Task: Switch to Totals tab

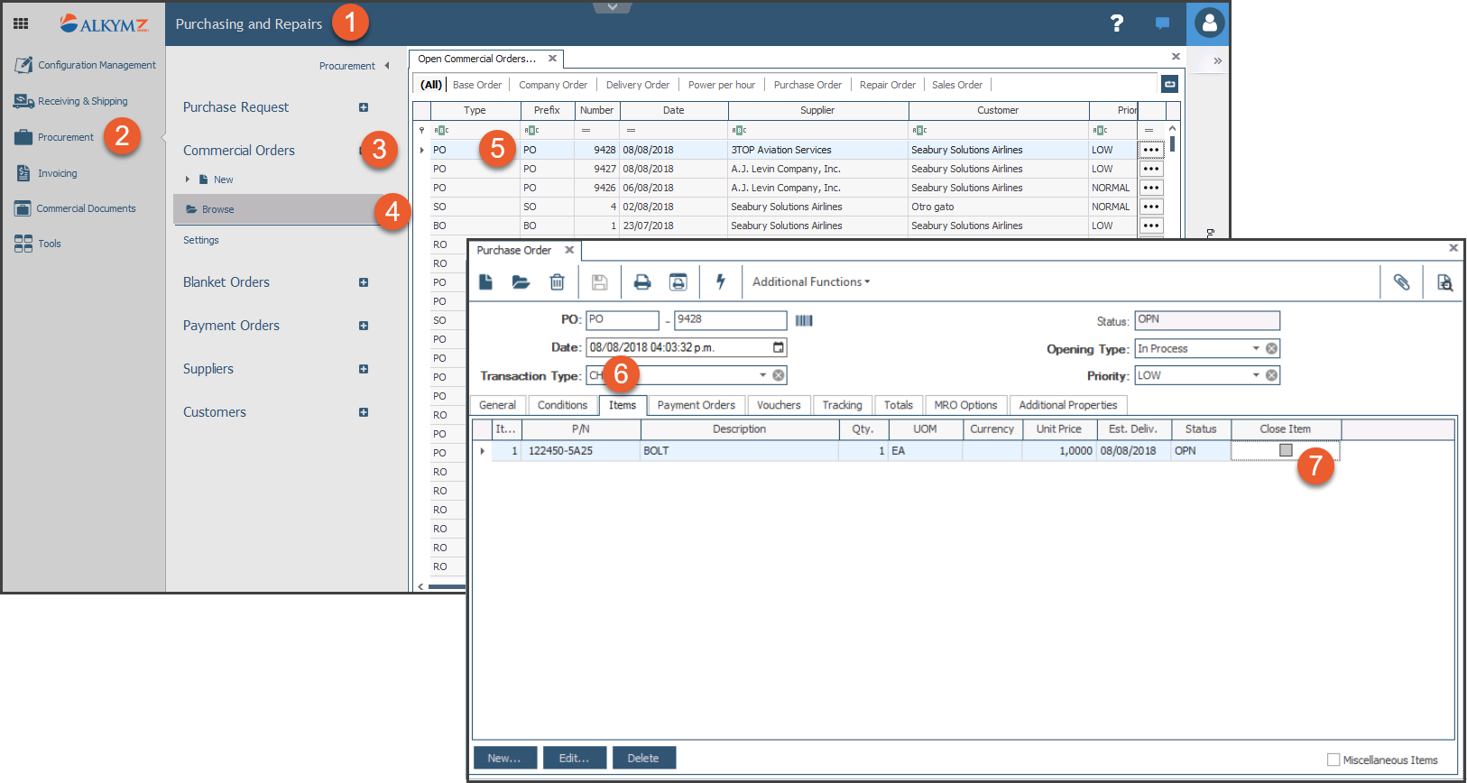Action: pyautogui.click(x=898, y=405)
